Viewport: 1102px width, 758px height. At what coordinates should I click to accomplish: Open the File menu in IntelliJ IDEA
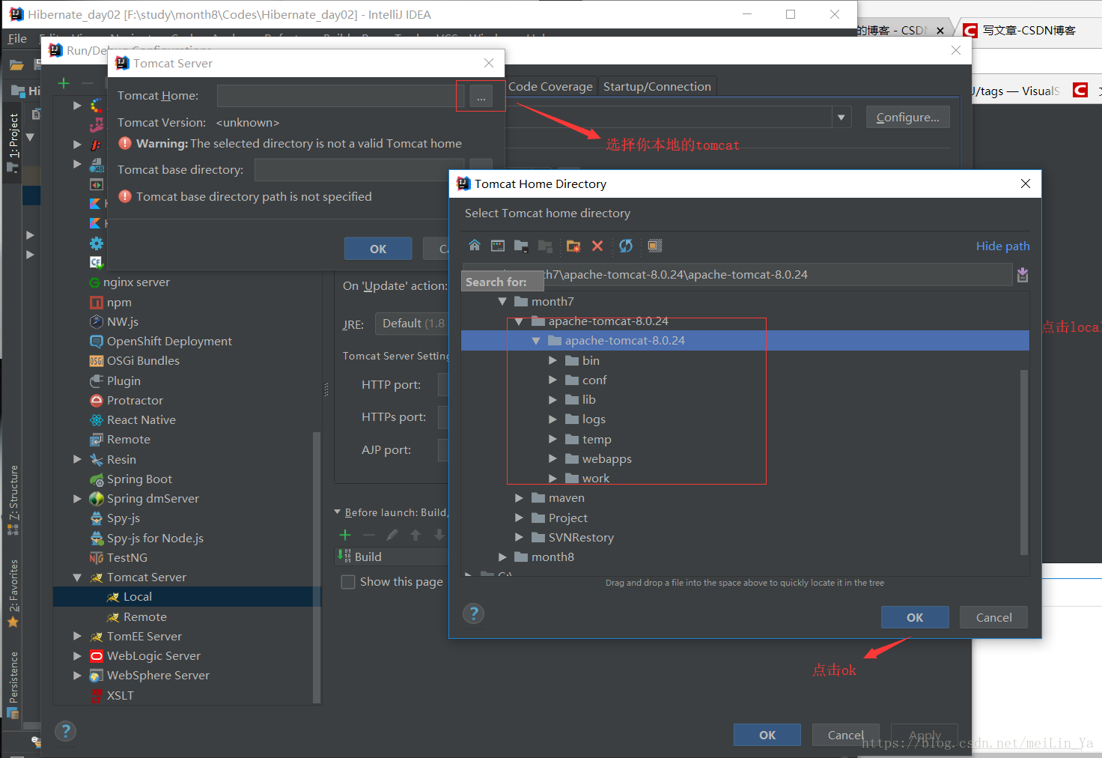[x=17, y=38]
